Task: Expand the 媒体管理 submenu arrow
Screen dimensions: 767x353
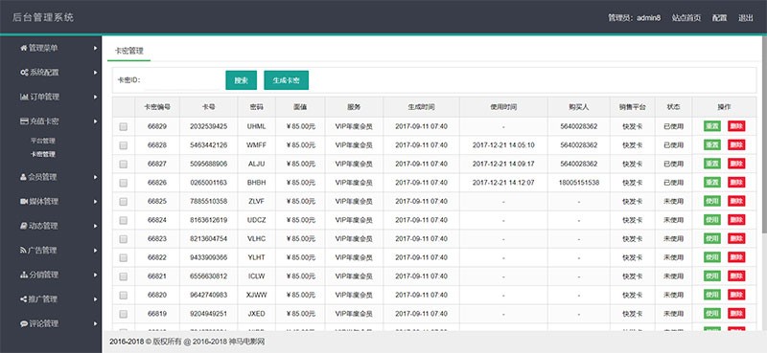Action: click(95, 201)
